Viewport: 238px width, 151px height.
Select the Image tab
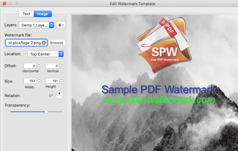point(42,14)
